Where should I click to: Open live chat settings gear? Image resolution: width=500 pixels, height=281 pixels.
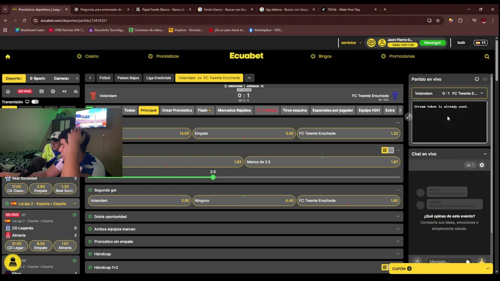[x=482, y=165]
